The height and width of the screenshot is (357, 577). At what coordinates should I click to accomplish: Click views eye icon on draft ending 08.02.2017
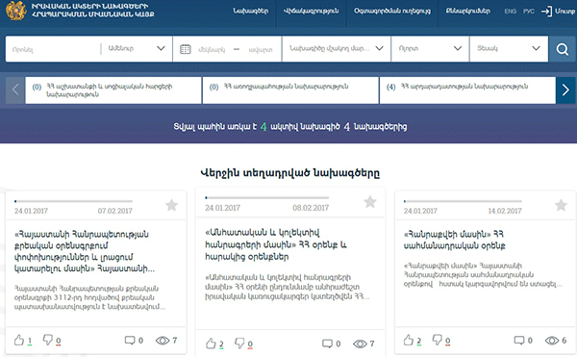click(360, 344)
